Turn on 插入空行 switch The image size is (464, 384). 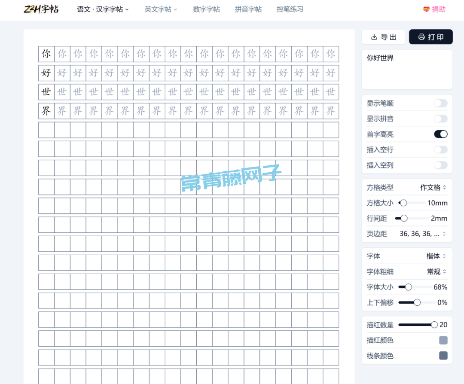[x=440, y=149]
